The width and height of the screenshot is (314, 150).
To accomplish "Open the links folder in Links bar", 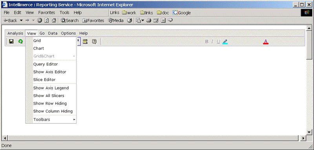I will 146,13.
